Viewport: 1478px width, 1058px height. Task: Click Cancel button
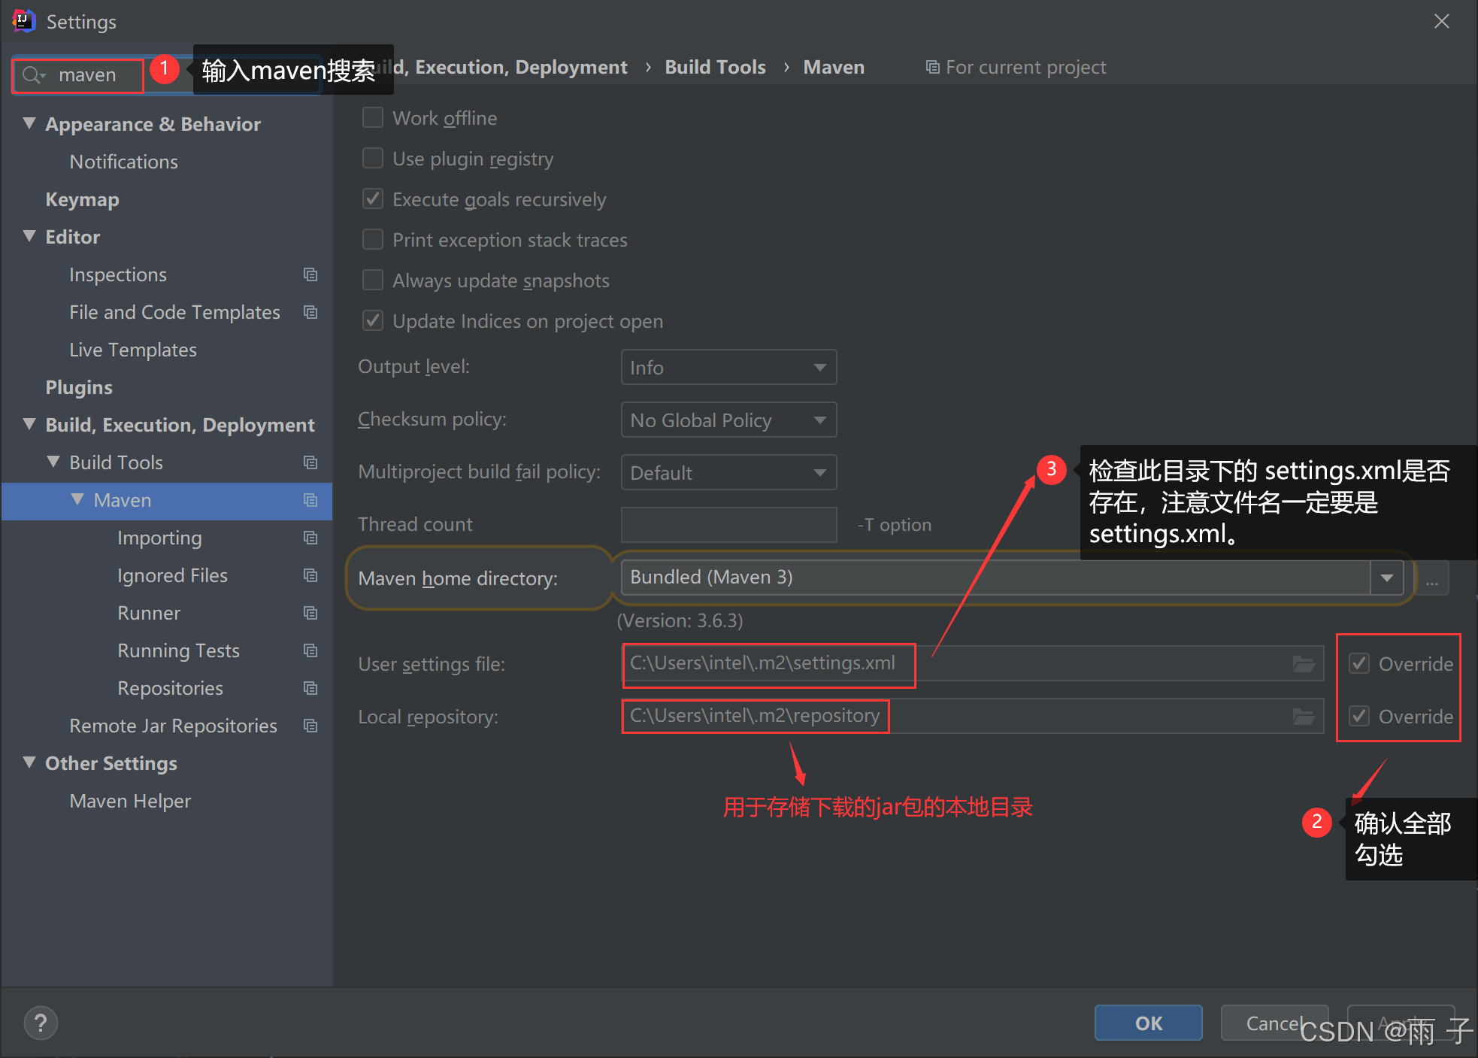pyautogui.click(x=1274, y=1023)
